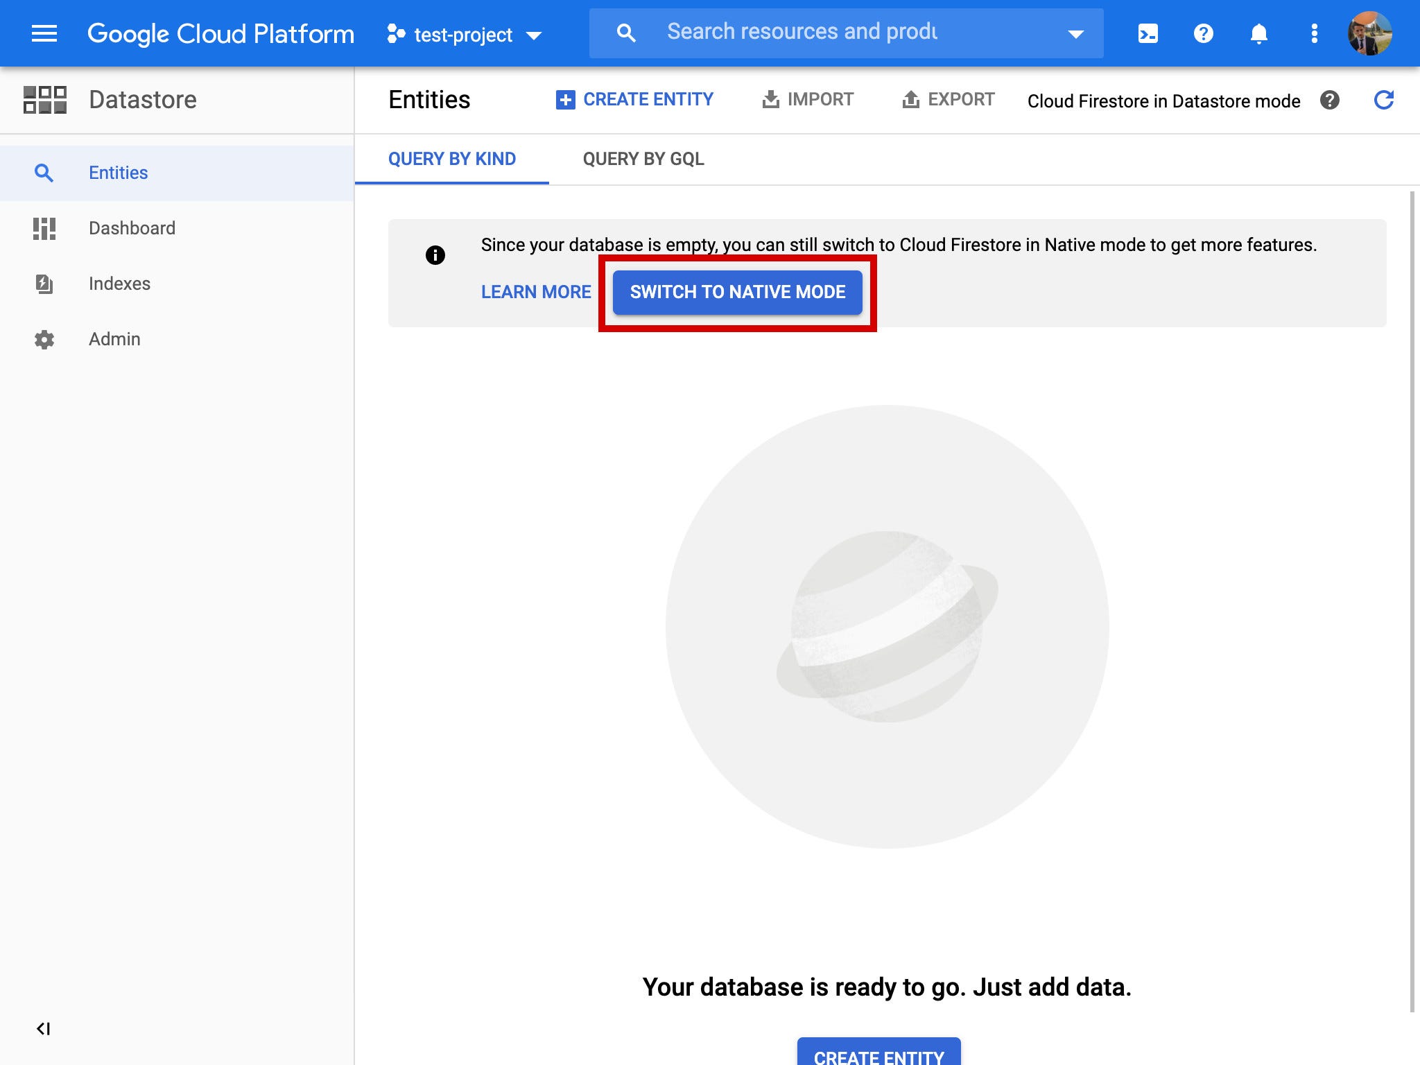Viewport: 1420px width, 1065px height.
Task: Click the Datastore mode help question icon
Action: pos(1331,101)
